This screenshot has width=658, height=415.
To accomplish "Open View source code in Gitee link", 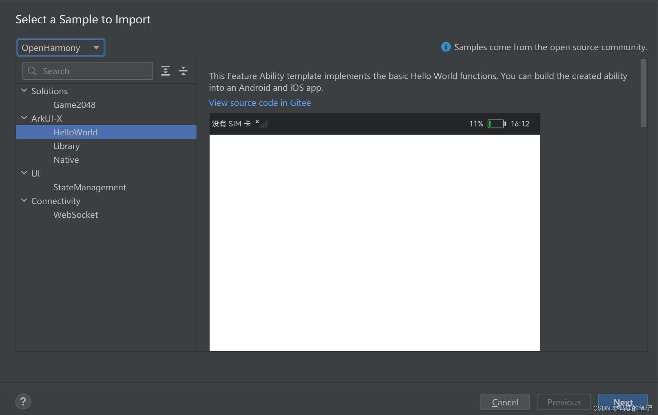I will point(260,103).
